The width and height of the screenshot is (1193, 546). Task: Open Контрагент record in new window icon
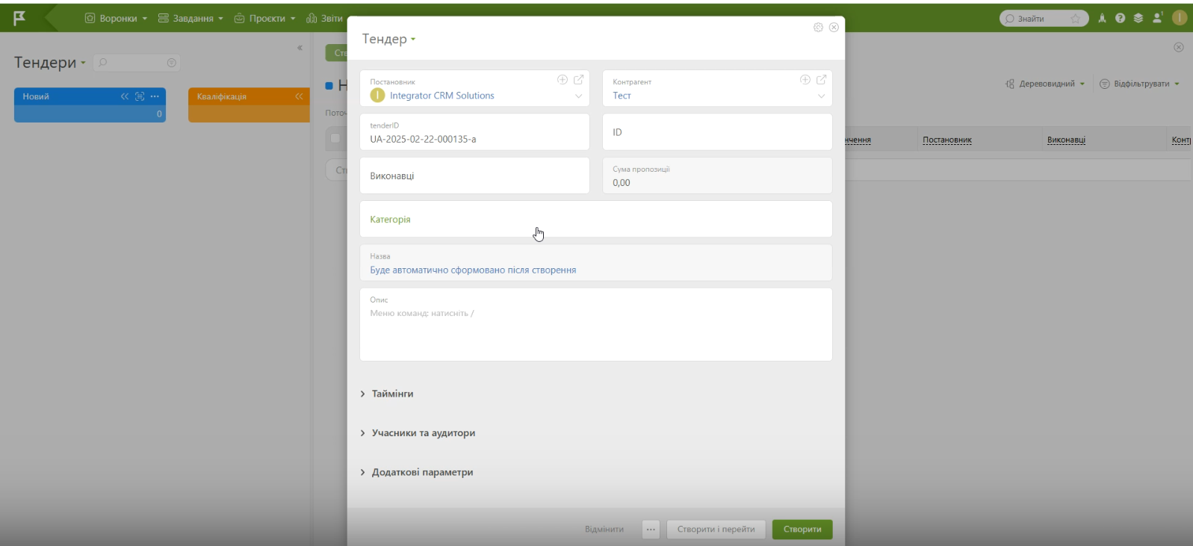pyautogui.click(x=821, y=80)
